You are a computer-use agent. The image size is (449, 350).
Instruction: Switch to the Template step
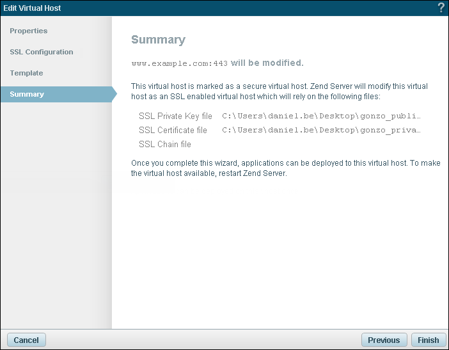click(26, 73)
